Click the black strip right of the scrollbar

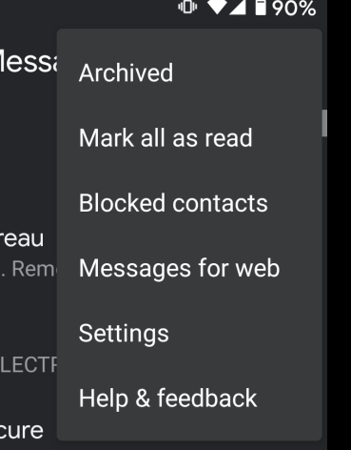coord(339,225)
